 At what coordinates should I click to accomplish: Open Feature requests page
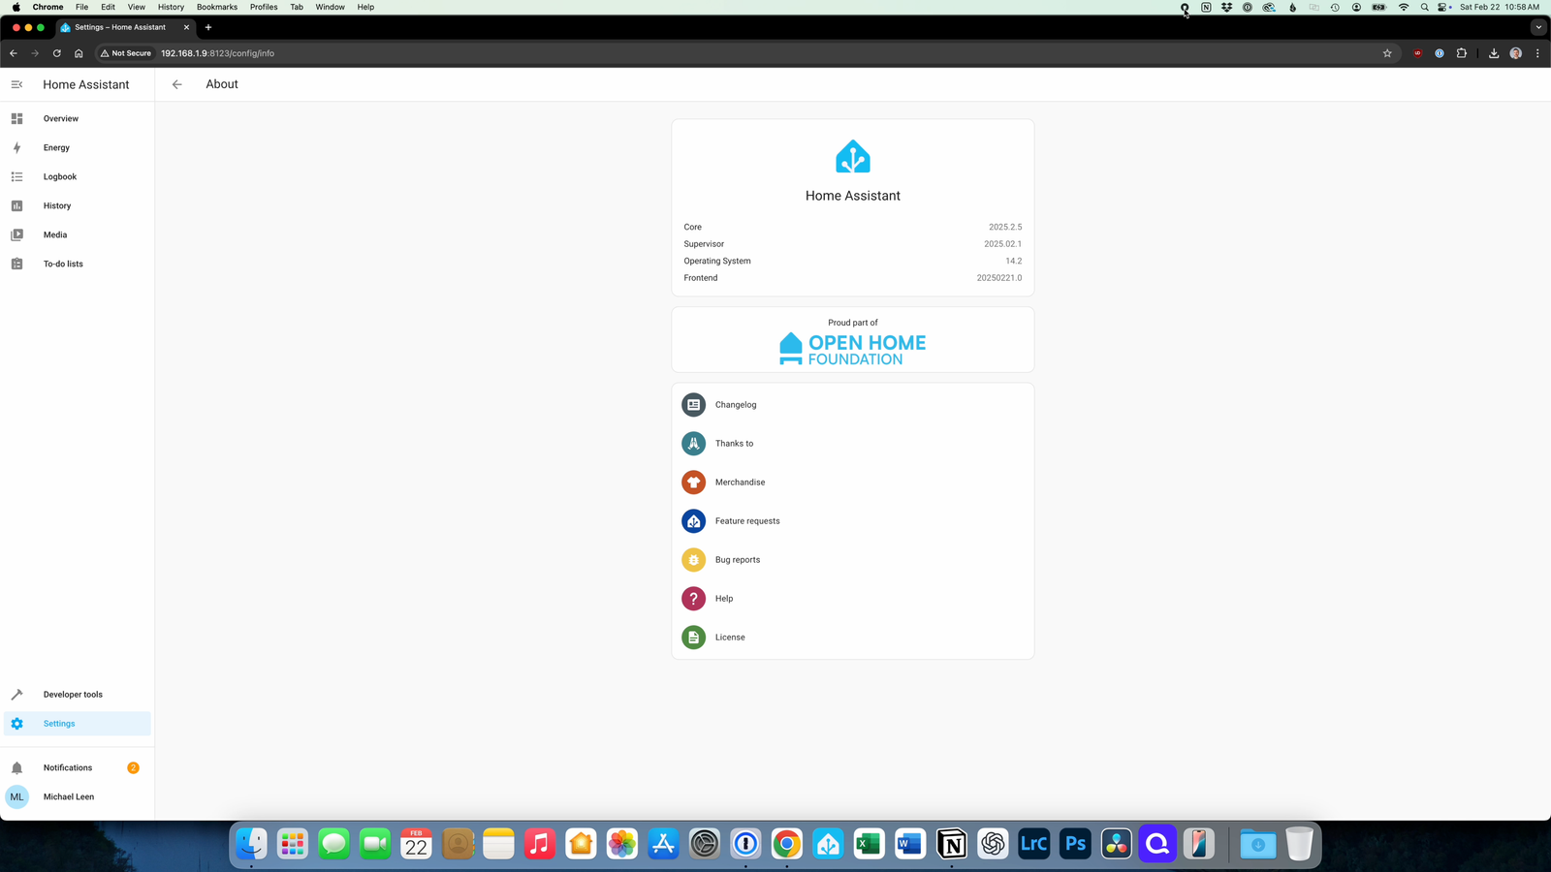pyautogui.click(x=747, y=521)
